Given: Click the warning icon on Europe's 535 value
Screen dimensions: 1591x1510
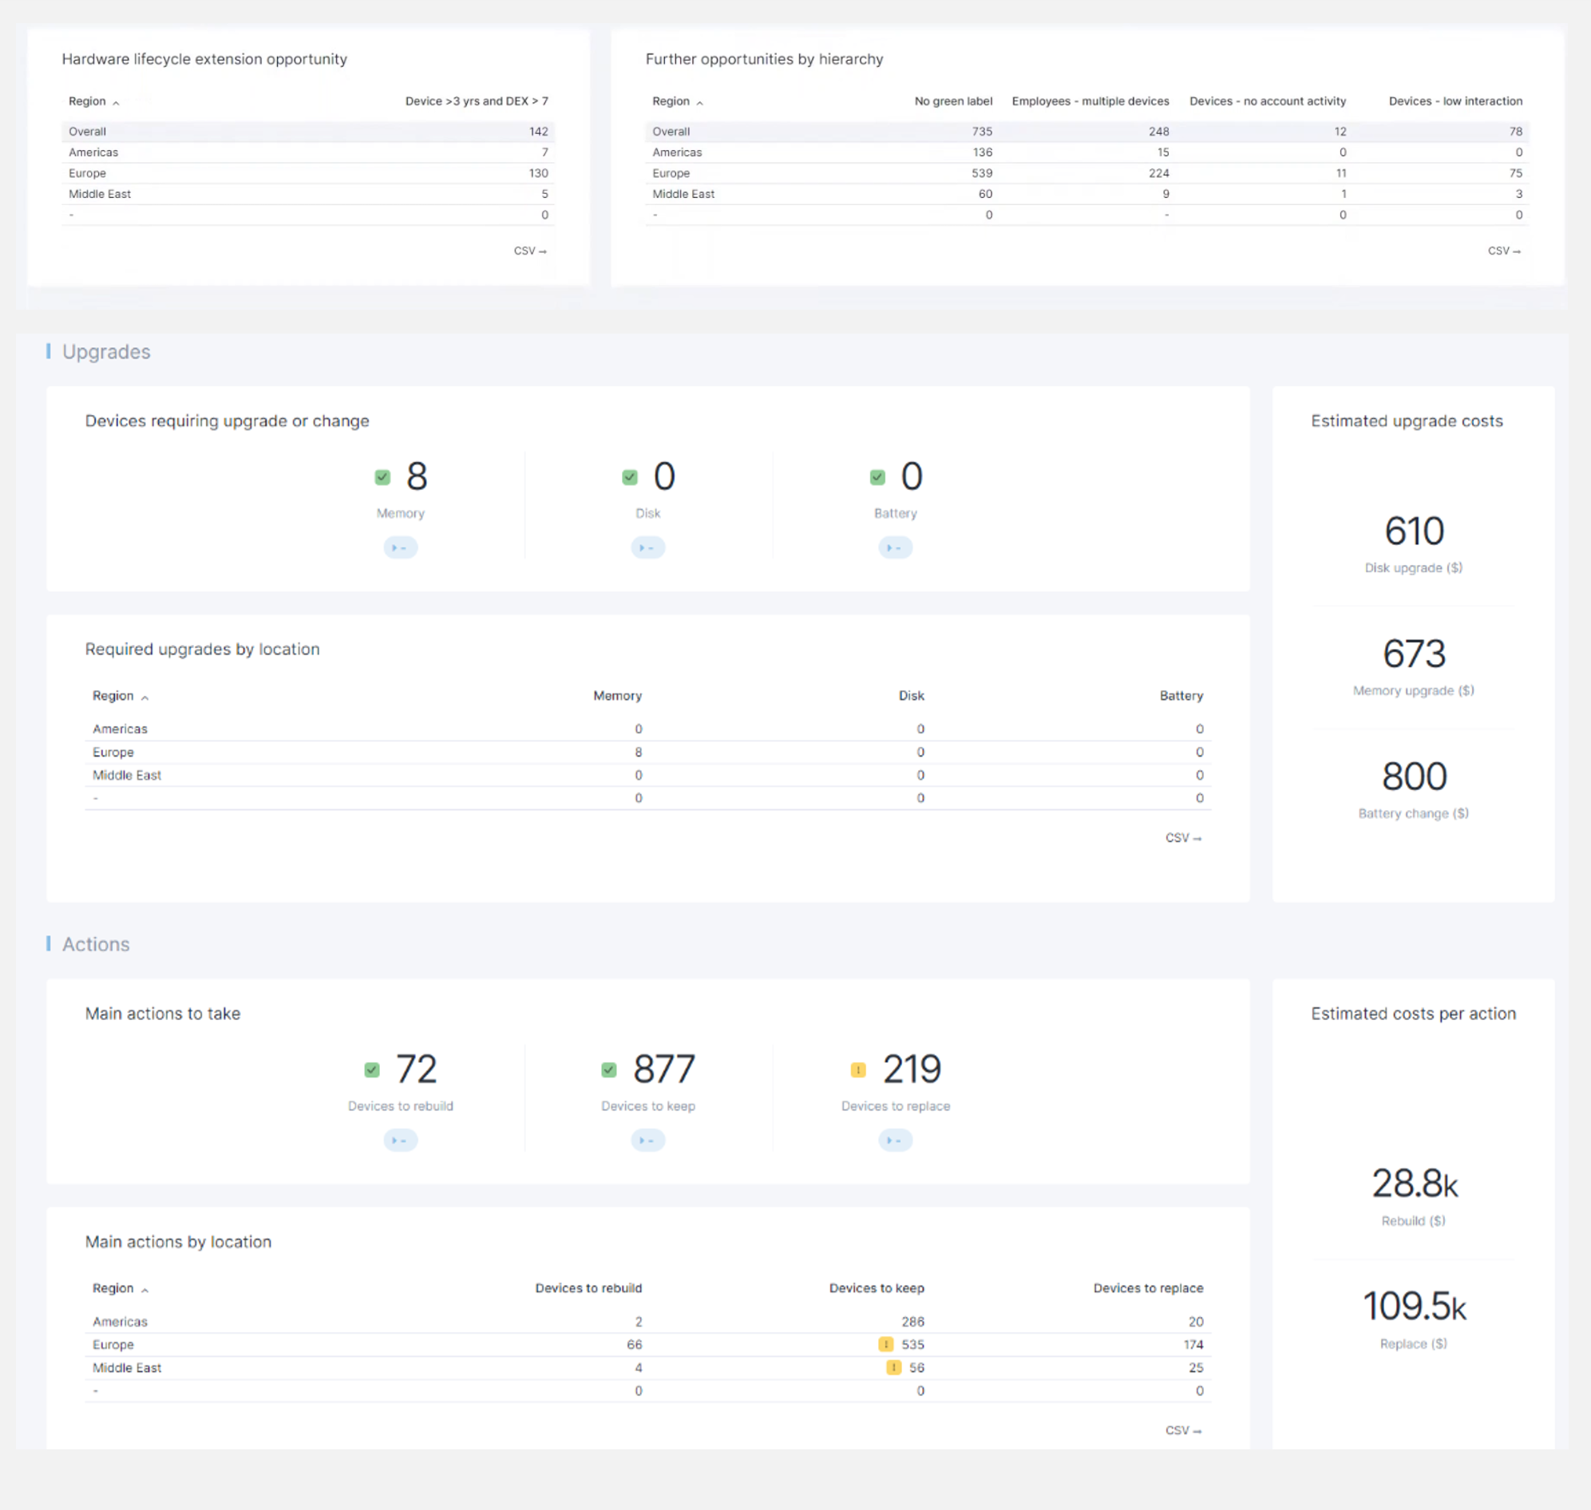Looking at the screenshot, I should click(885, 1344).
